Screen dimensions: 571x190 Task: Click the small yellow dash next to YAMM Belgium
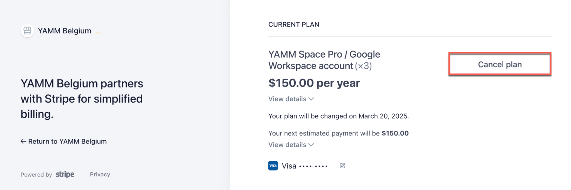pos(98,33)
